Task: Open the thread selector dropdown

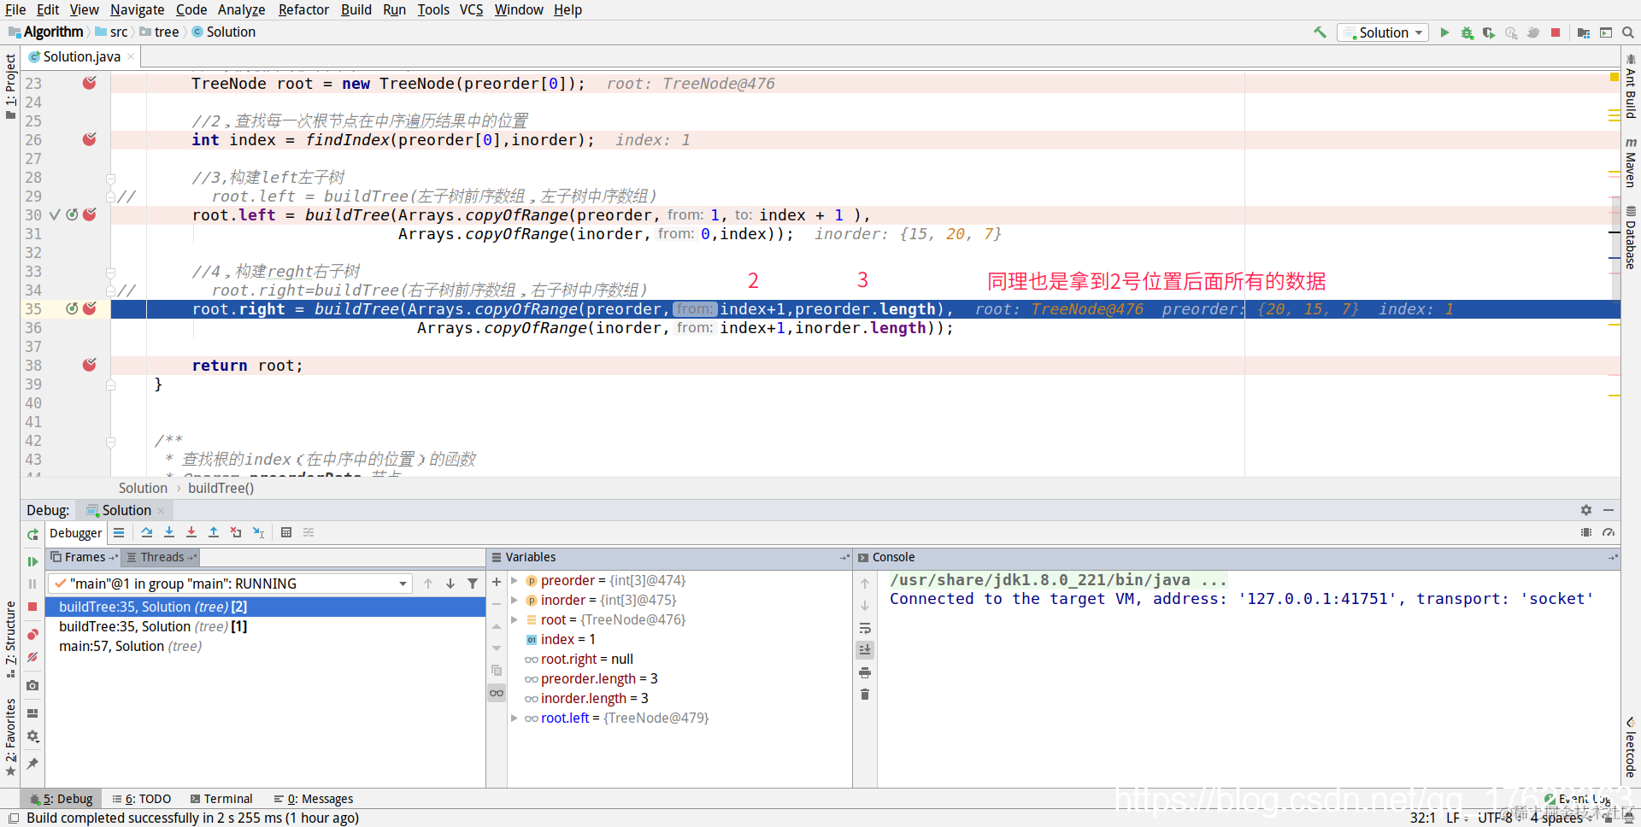Action: point(231,584)
